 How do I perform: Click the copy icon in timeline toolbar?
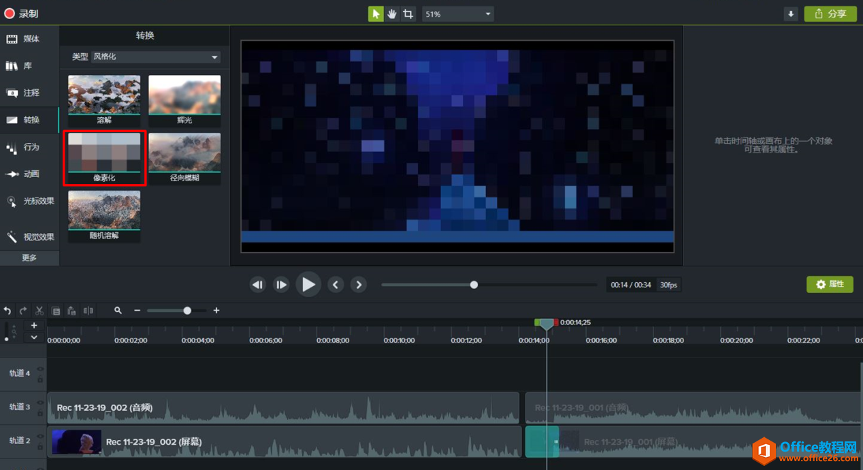(x=56, y=311)
